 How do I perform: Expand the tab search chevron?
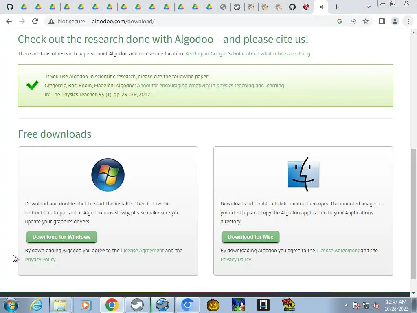tap(368, 7)
